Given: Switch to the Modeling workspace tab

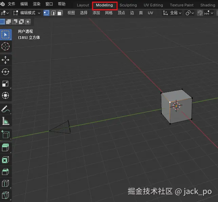Looking at the screenshot, I should [104, 5].
